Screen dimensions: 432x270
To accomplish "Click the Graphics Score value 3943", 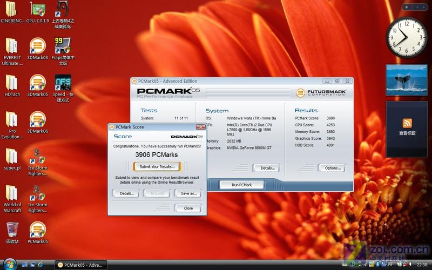I will (330, 139).
